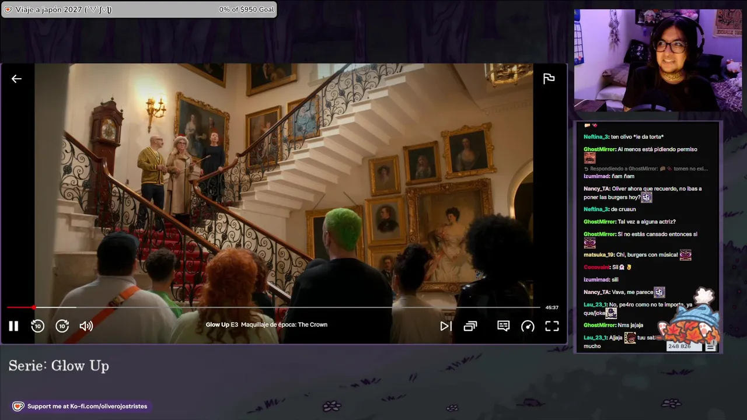The image size is (747, 420).
Task: Open audio and subtitles options
Action: tap(503, 326)
